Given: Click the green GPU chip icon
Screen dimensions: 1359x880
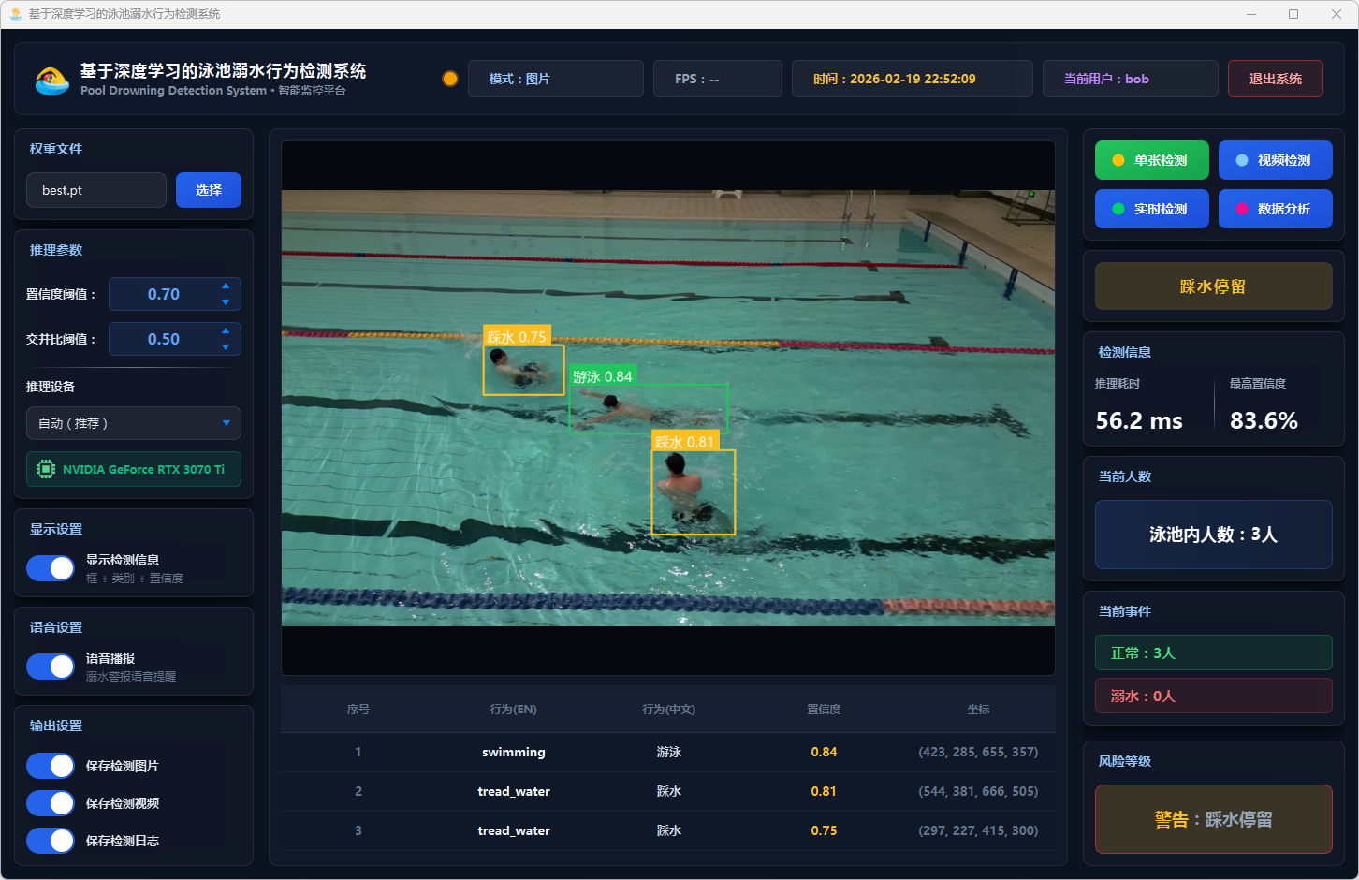Looking at the screenshot, I should pos(45,469).
